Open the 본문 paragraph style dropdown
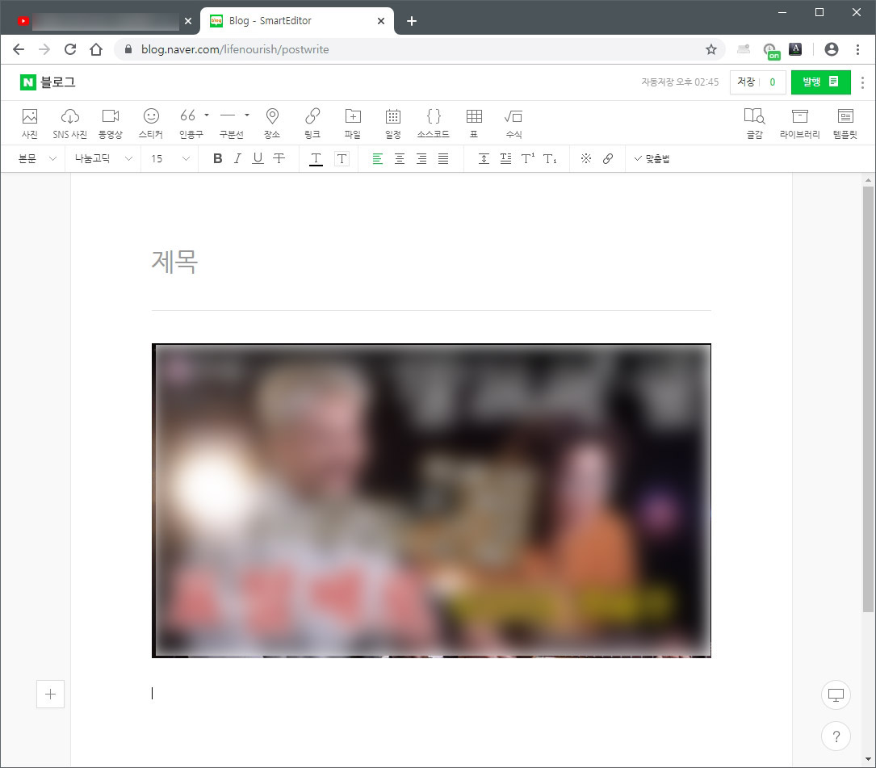 click(37, 159)
